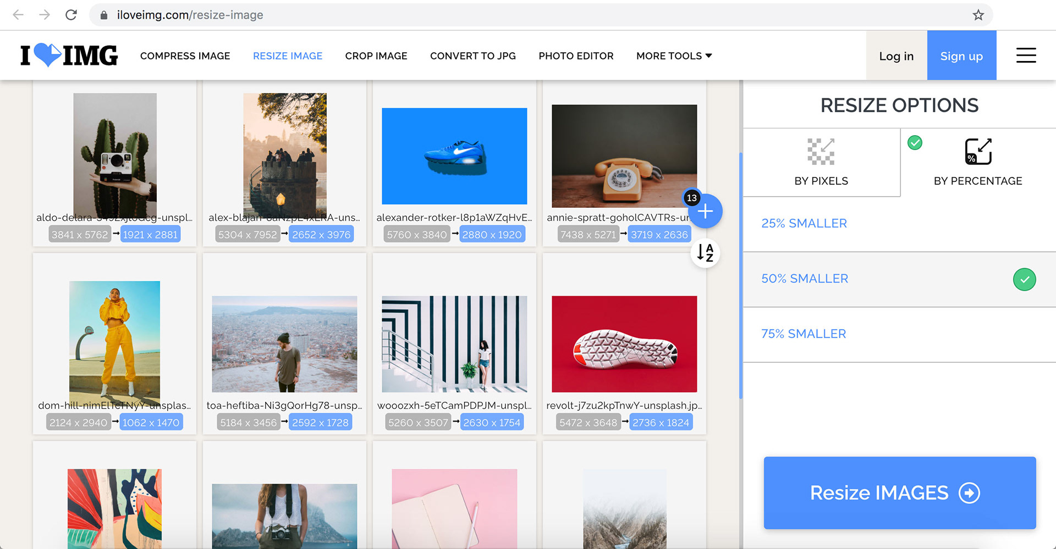Image resolution: width=1056 pixels, height=549 pixels.
Task: Open Convert to JPG tool
Action: click(473, 56)
